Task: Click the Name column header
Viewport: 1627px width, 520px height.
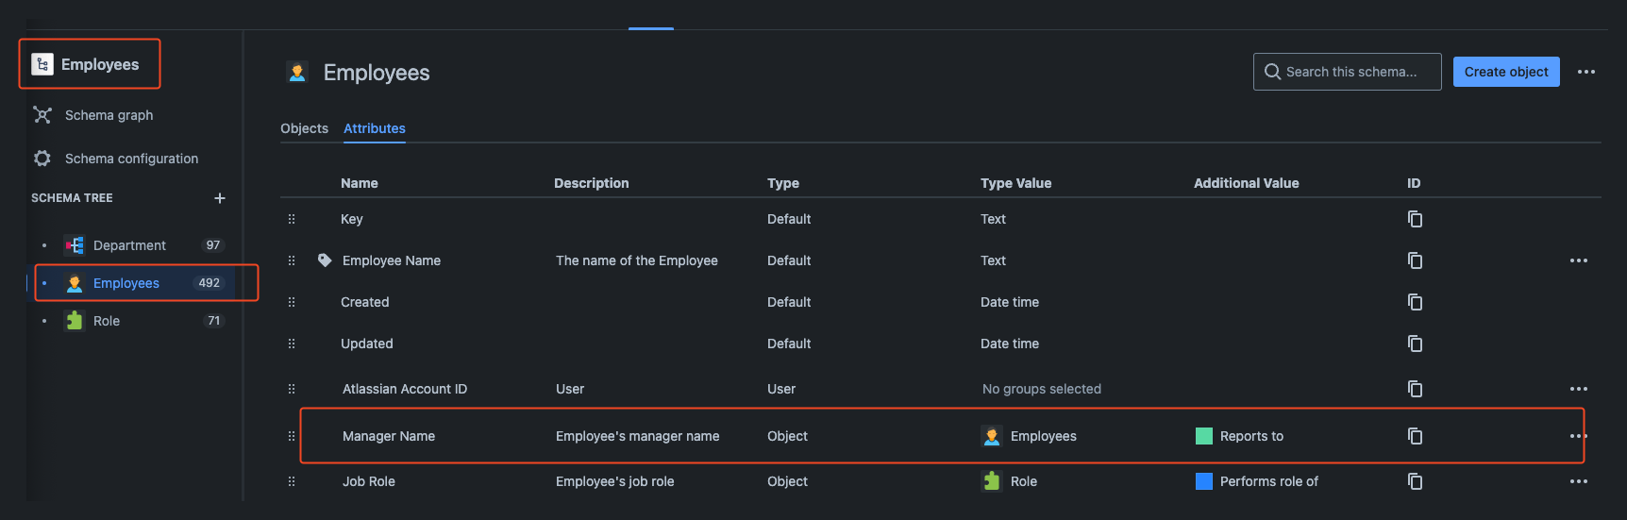Action: click(x=360, y=183)
